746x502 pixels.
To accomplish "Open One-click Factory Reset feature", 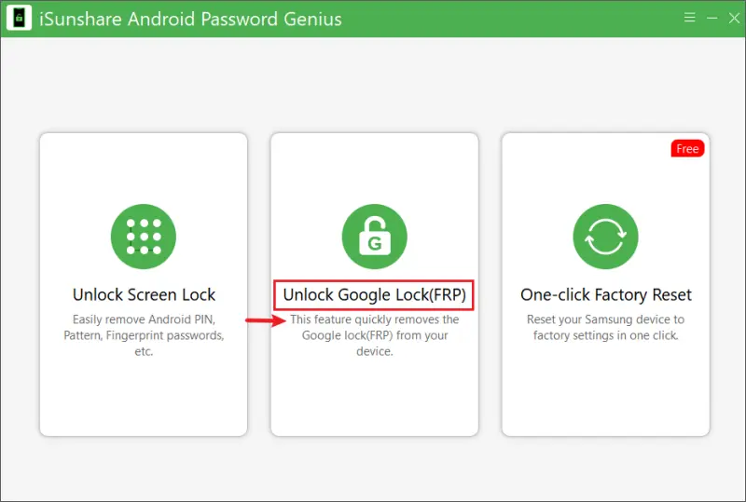I will coord(605,295).
